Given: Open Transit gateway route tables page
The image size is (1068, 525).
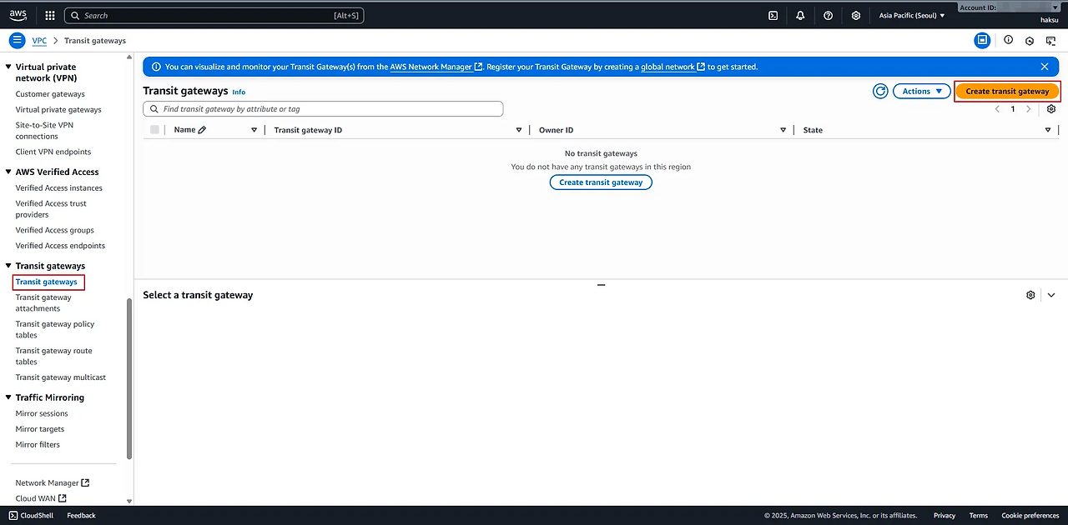Looking at the screenshot, I should [x=53, y=356].
